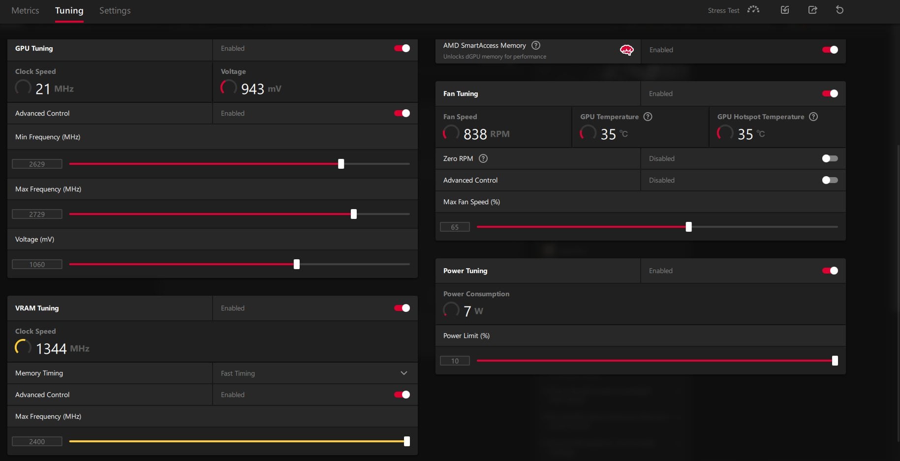Image resolution: width=900 pixels, height=461 pixels.
Task: Click the GPU Tuning heading
Action: tap(34, 48)
